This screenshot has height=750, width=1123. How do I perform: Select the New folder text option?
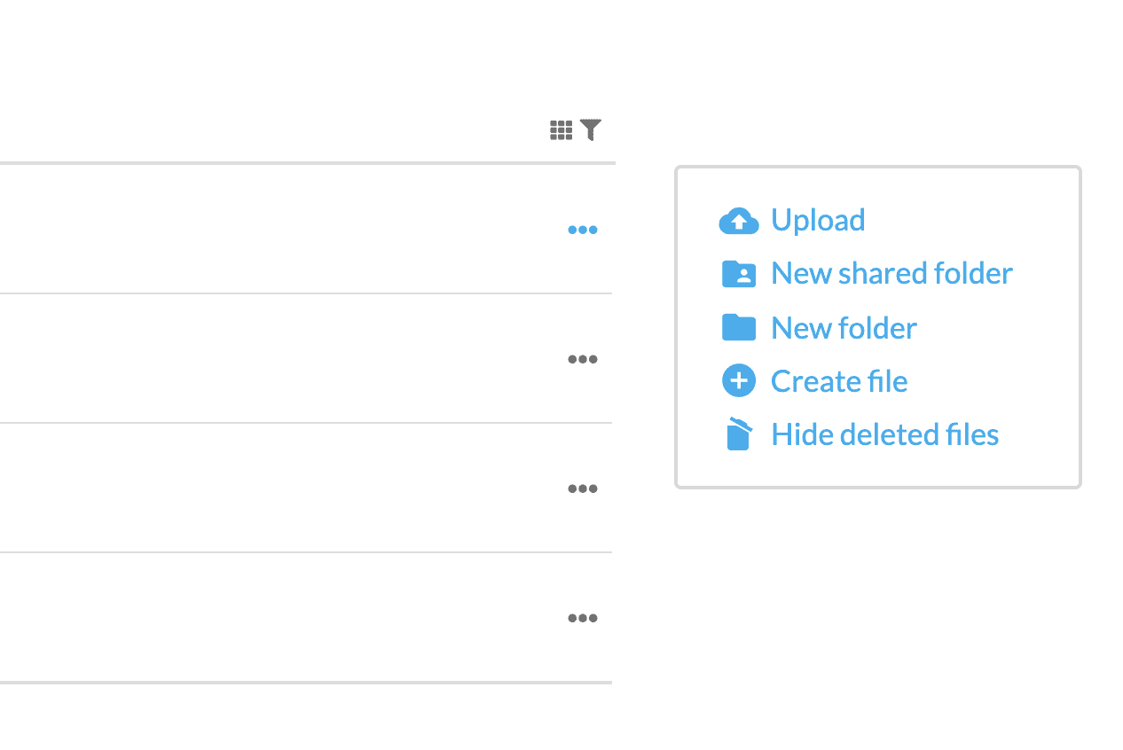pos(844,328)
